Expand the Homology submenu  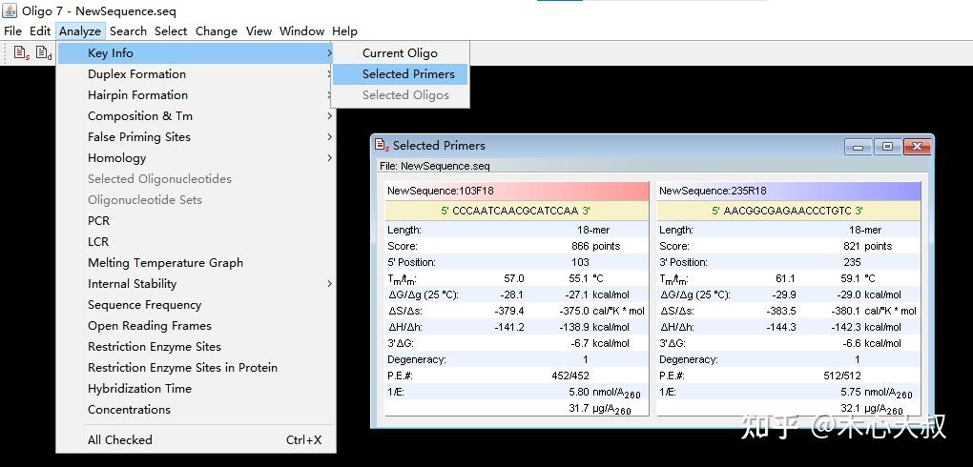tap(197, 158)
